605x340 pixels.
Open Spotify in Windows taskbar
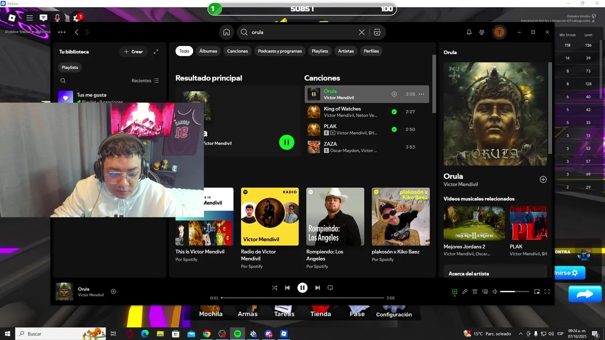pos(237,334)
